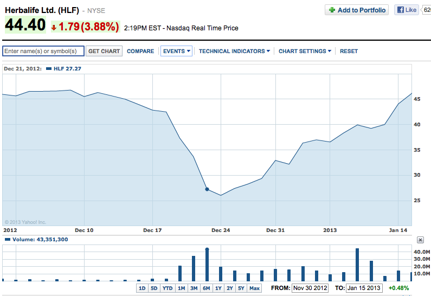Click the 2:19PM EST Nasdaq Real Time Price text
Viewport: 431px width, 296px height.
(x=181, y=28)
